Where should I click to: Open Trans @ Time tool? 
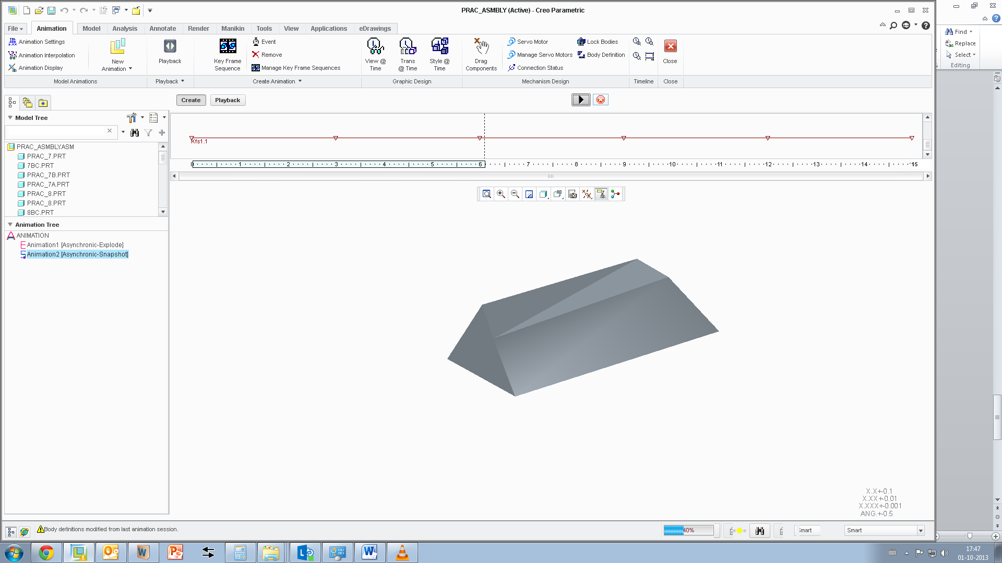[408, 54]
